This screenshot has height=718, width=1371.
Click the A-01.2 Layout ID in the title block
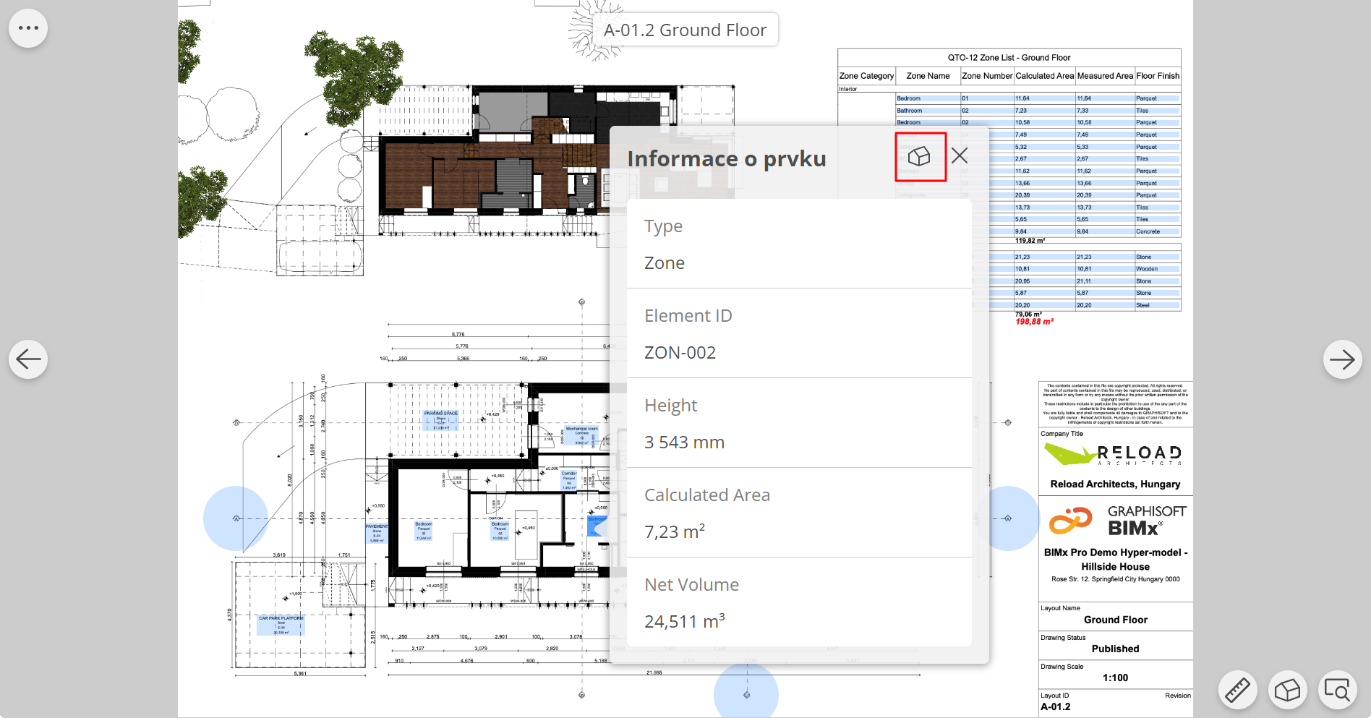[1056, 706]
